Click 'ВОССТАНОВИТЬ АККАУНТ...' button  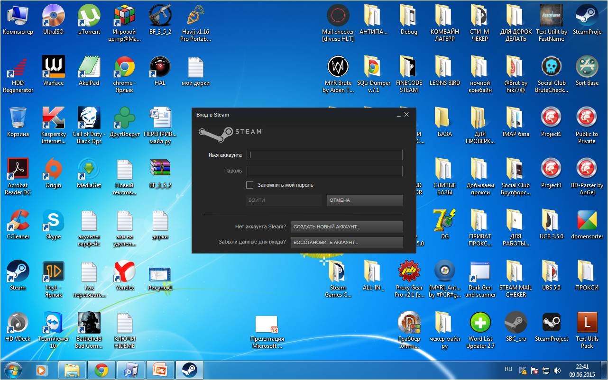(347, 242)
